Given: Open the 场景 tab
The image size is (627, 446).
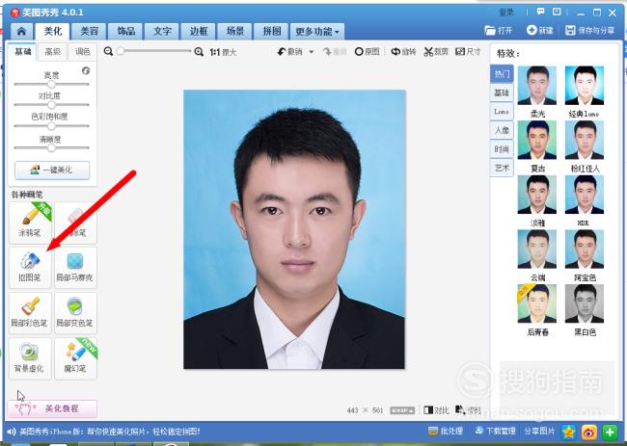Looking at the screenshot, I should click(x=235, y=31).
